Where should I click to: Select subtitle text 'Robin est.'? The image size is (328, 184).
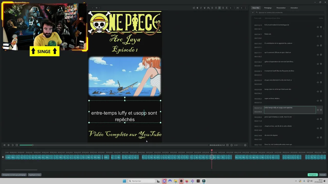(x=268, y=34)
